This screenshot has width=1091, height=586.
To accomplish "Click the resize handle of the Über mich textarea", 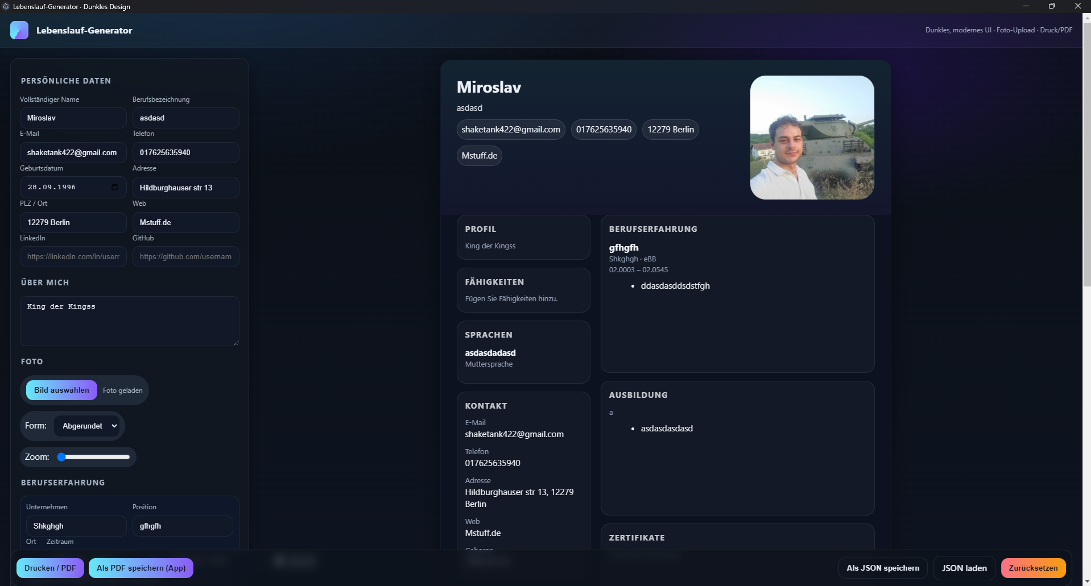I will point(236,343).
